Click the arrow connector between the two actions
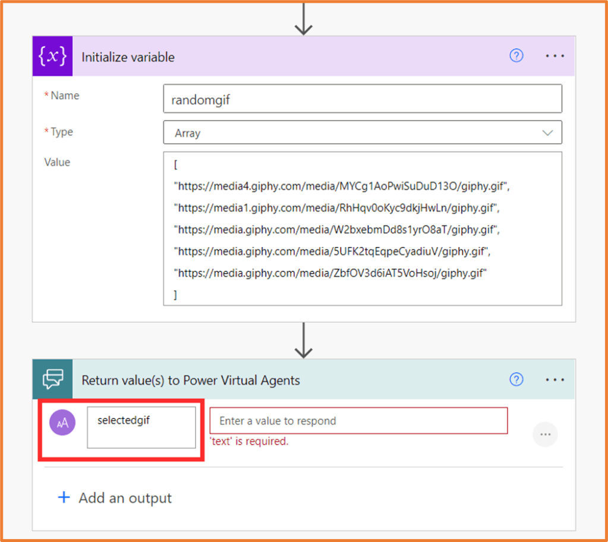The height and width of the screenshot is (542, 608). point(304,340)
